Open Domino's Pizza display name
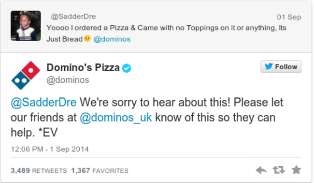This screenshot has height=183, width=314. click(x=83, y=67)
